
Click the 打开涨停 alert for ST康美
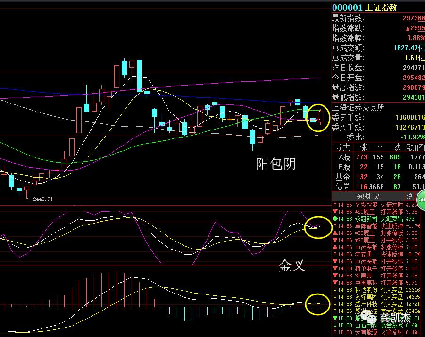[x=392, y=275]
